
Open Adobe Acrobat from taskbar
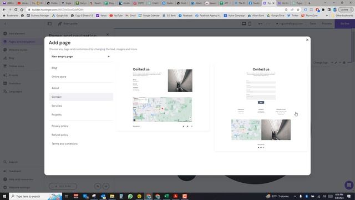click(175, 196)
